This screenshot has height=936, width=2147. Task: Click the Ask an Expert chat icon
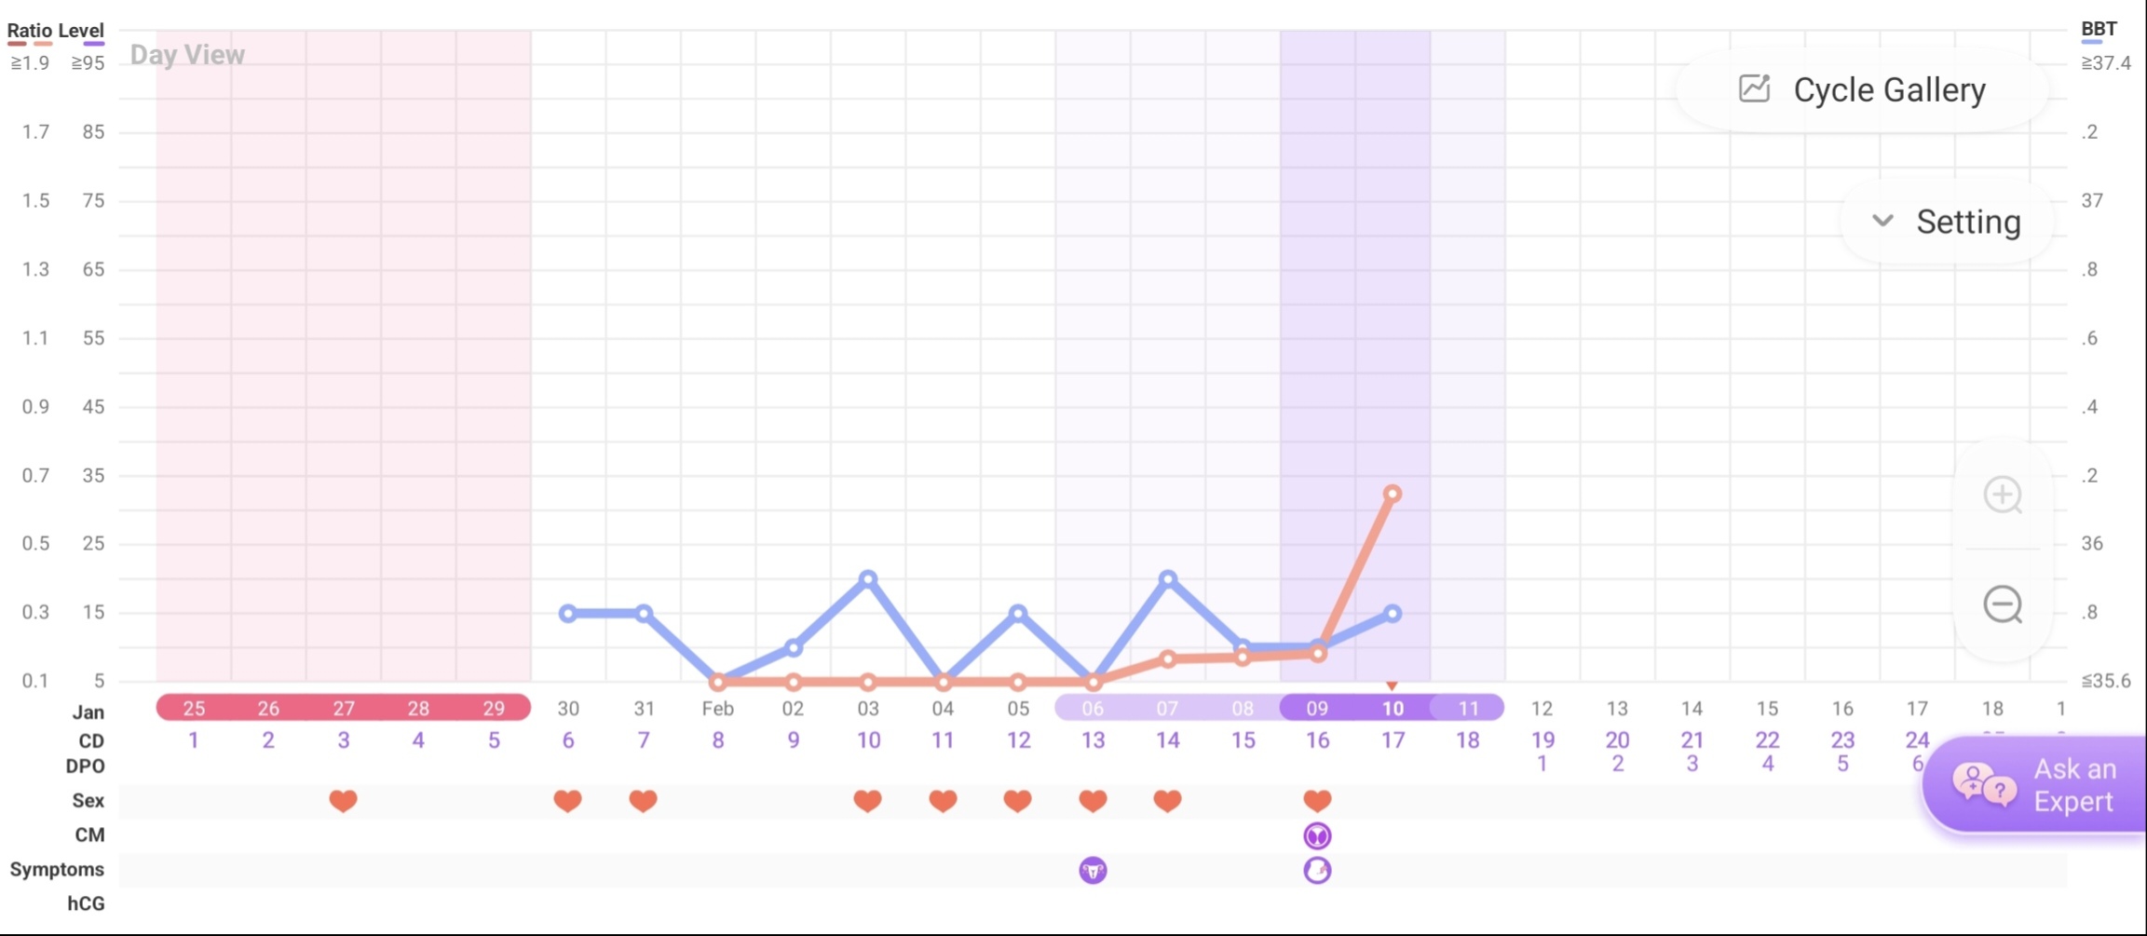click(1982, 785)
